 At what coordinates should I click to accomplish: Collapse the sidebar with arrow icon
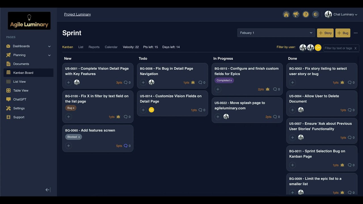click(x=48, y=190)
